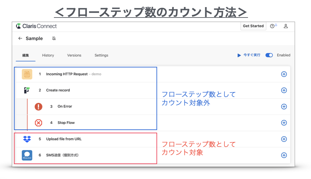
Task: Add step after Incoming HTTP Request
Action: coord(284,74)
